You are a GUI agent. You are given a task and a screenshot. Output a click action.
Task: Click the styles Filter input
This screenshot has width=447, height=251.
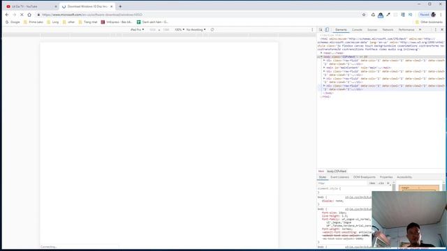point(342,183)
